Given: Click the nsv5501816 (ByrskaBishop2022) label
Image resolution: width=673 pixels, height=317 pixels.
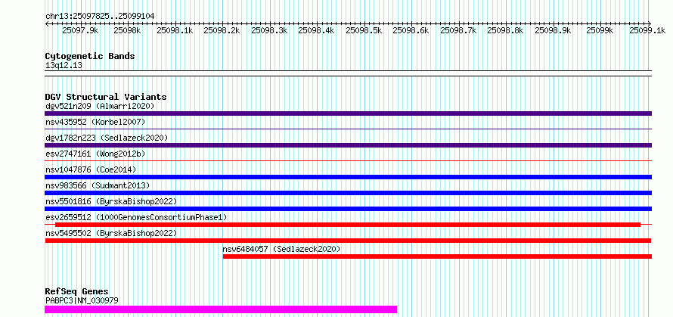Looking at the screenshot, I should [111, 201].
